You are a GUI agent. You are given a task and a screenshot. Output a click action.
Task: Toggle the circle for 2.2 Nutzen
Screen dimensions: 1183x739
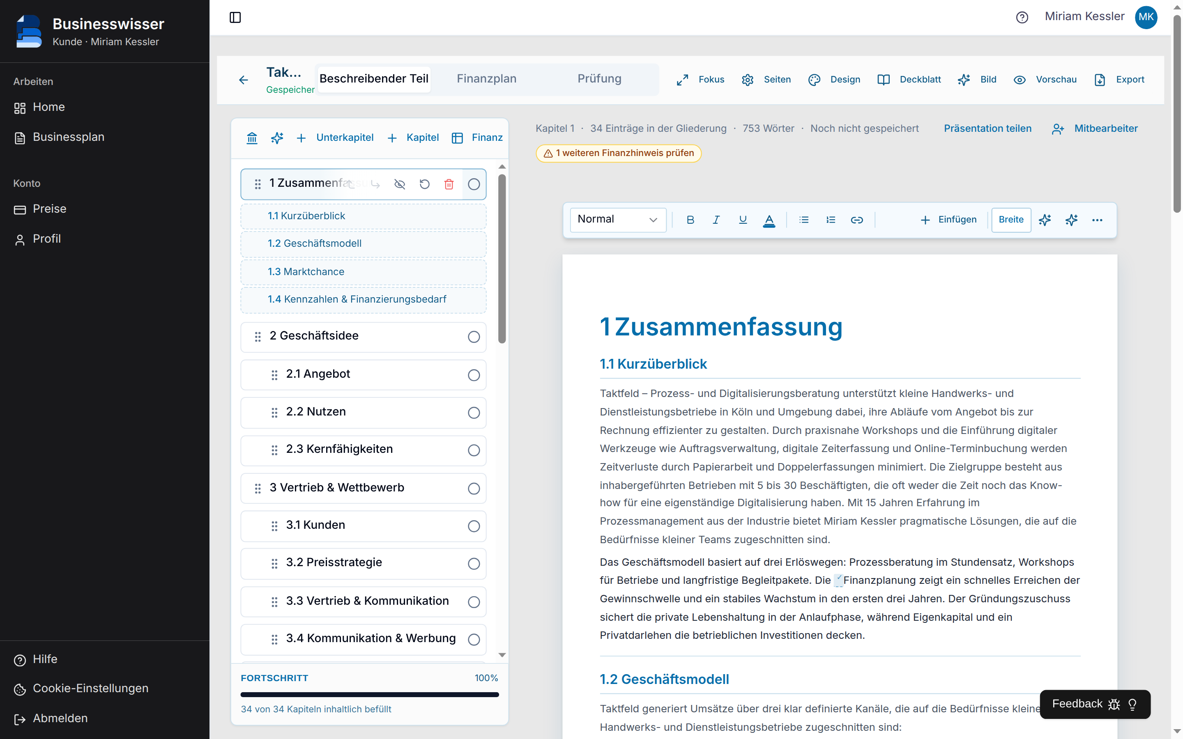coord(474,413)
